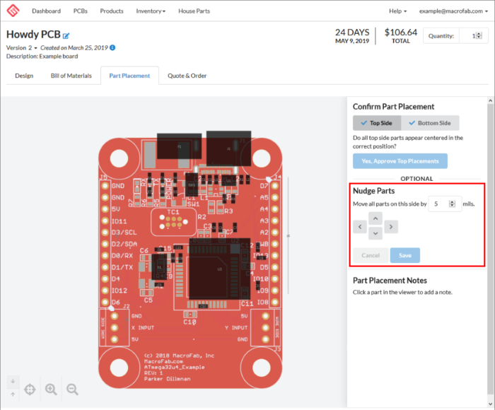The image size is (495, 410).
Task: Switch to the Bill of Materials tab
Action: [71, 76]
